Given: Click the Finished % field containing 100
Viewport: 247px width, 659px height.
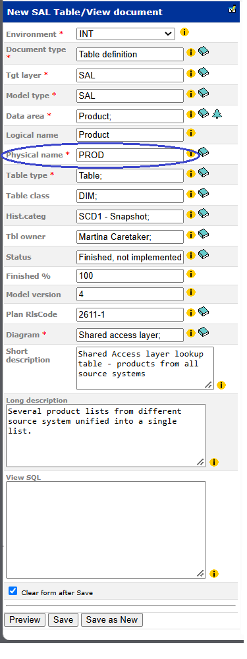Looking at the screenshot, I should pyautogui.click(x=130, y=275).
